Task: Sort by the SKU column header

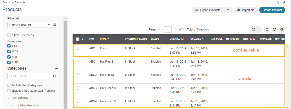Action: point(92,39)
